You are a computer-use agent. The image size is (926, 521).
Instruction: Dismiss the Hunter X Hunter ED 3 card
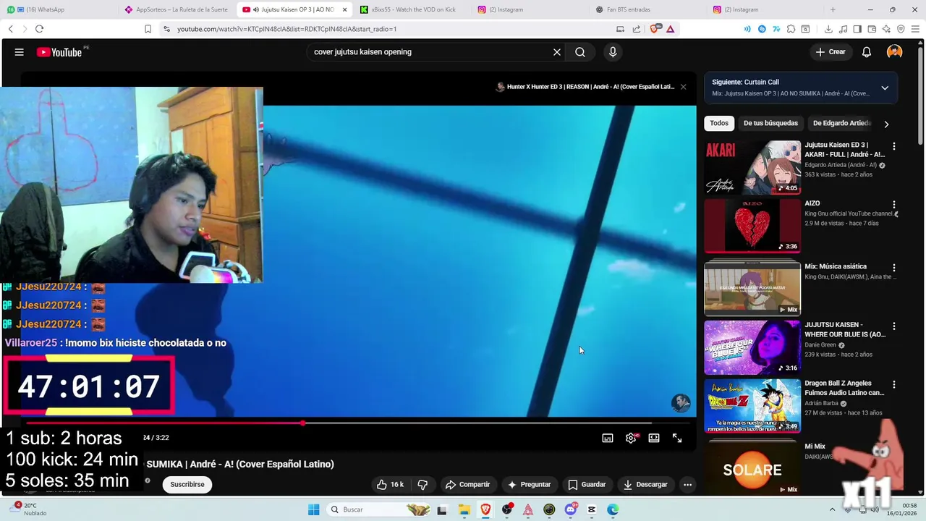pos(683,87)
